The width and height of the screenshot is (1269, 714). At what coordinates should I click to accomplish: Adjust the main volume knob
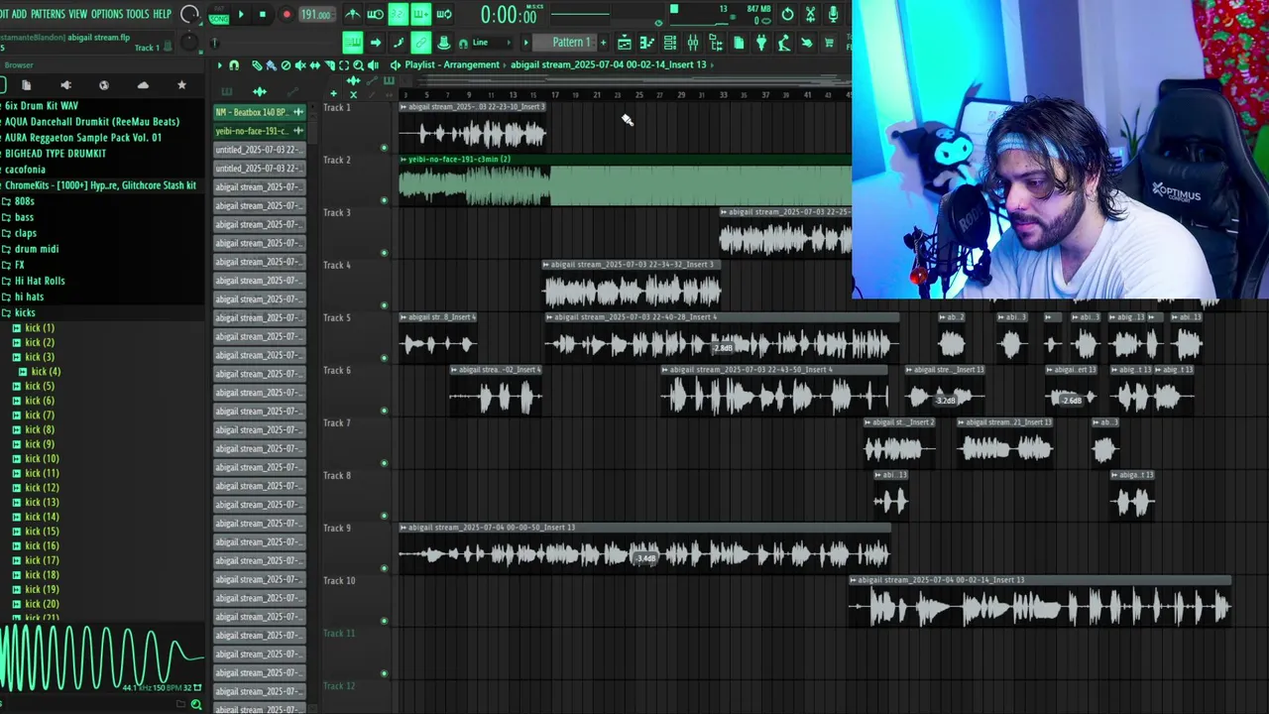[x=189, y=15]
